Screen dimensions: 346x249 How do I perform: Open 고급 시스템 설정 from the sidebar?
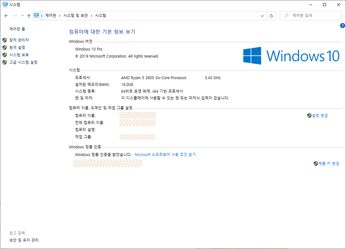coord(23,62)
